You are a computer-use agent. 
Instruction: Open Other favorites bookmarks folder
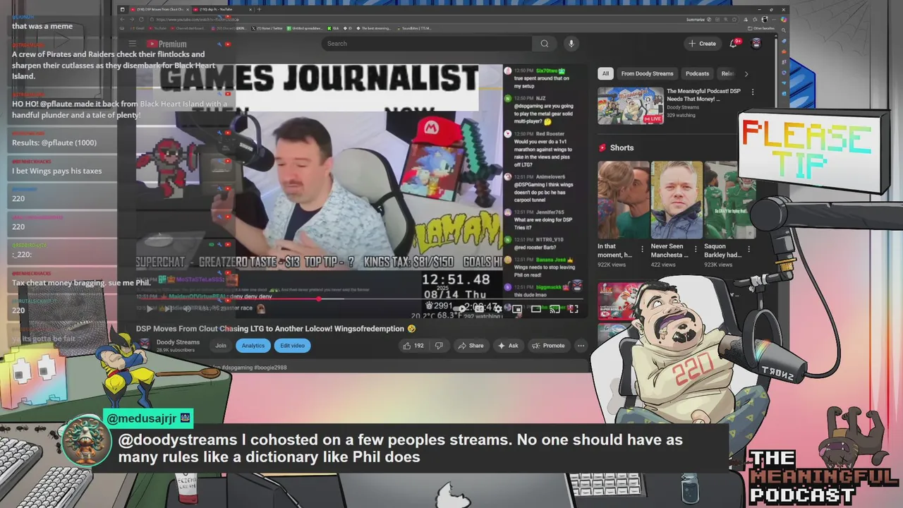point(760,28)
